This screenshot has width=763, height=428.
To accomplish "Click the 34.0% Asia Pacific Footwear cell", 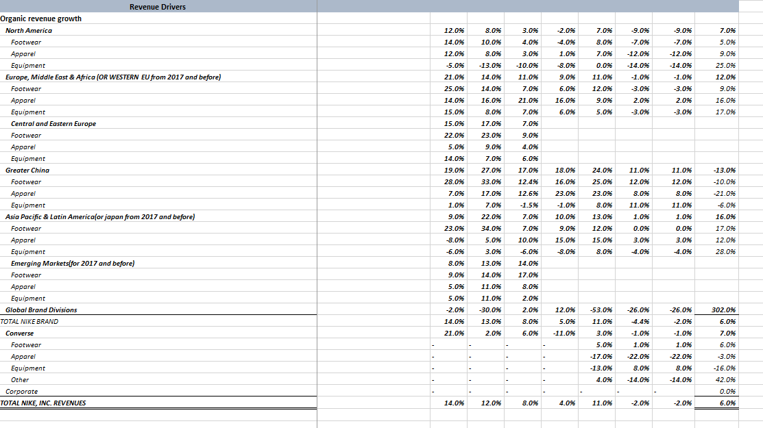I will point(485,228).
